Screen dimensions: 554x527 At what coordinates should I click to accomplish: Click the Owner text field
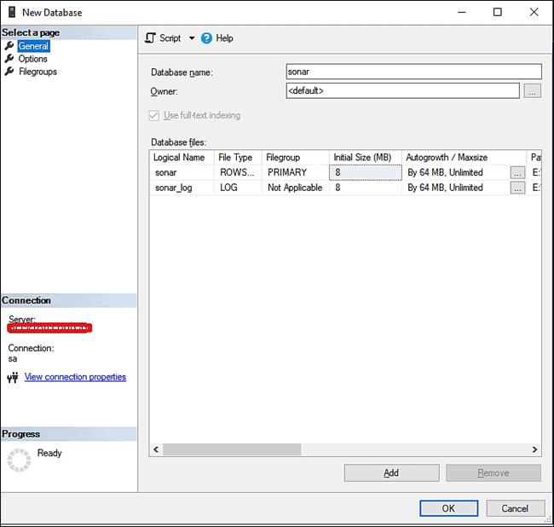pyautogui.click(x=403, y=91)
